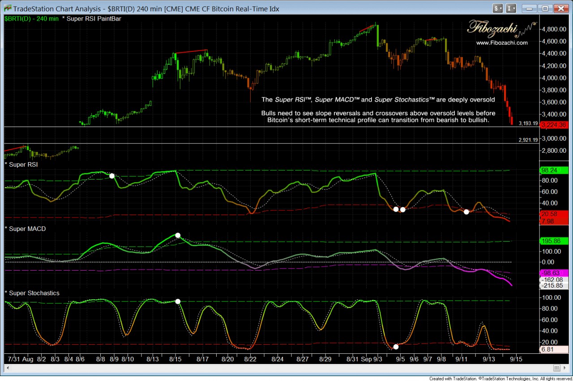Click the white dot on Super Stochastics near 8/15
Viewport: 573px width, 381px height.
[x=178, y=301]
